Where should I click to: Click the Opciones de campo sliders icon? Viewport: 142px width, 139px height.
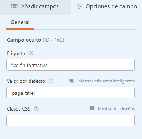coord(80,6)
